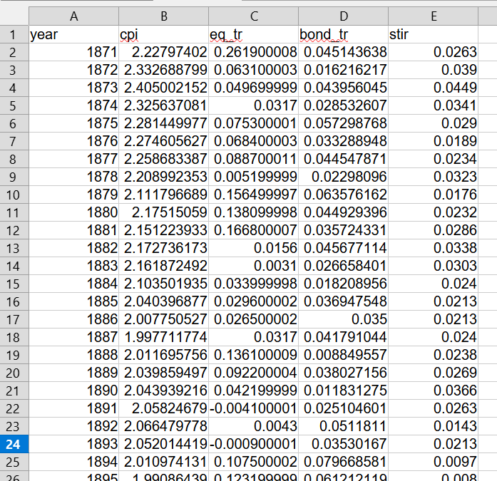Select stir value 0.0449
This screenshot has height=481, width=497.
(x=434, y=88)
